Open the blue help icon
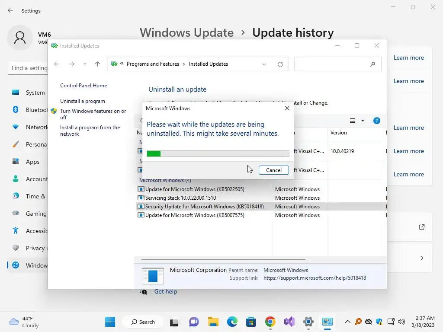Screen dimensions: 443x332 377,121
